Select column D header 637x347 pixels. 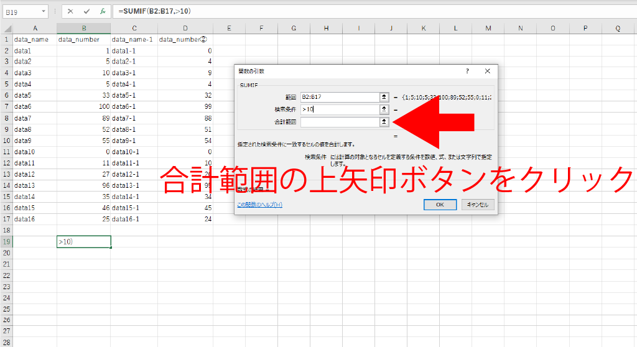(185, 28)
